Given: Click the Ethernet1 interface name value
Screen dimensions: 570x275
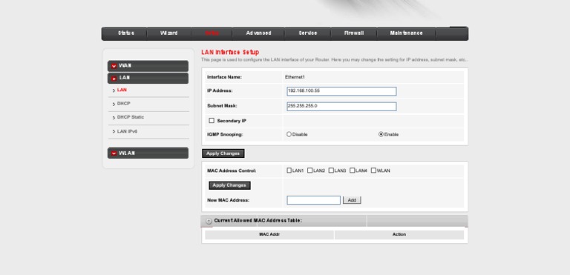Looking at the screenshot, I should (295, 77).
